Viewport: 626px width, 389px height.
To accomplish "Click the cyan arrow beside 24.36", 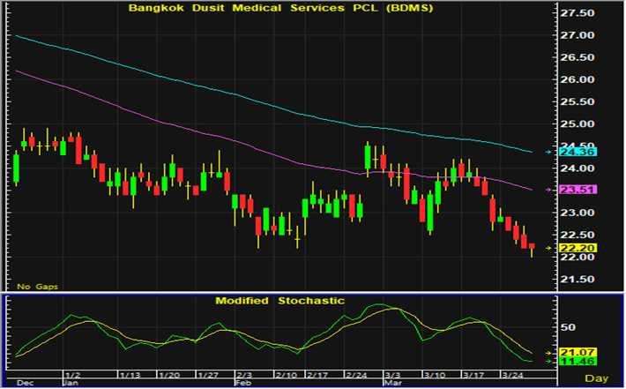I will coord(549,153).
